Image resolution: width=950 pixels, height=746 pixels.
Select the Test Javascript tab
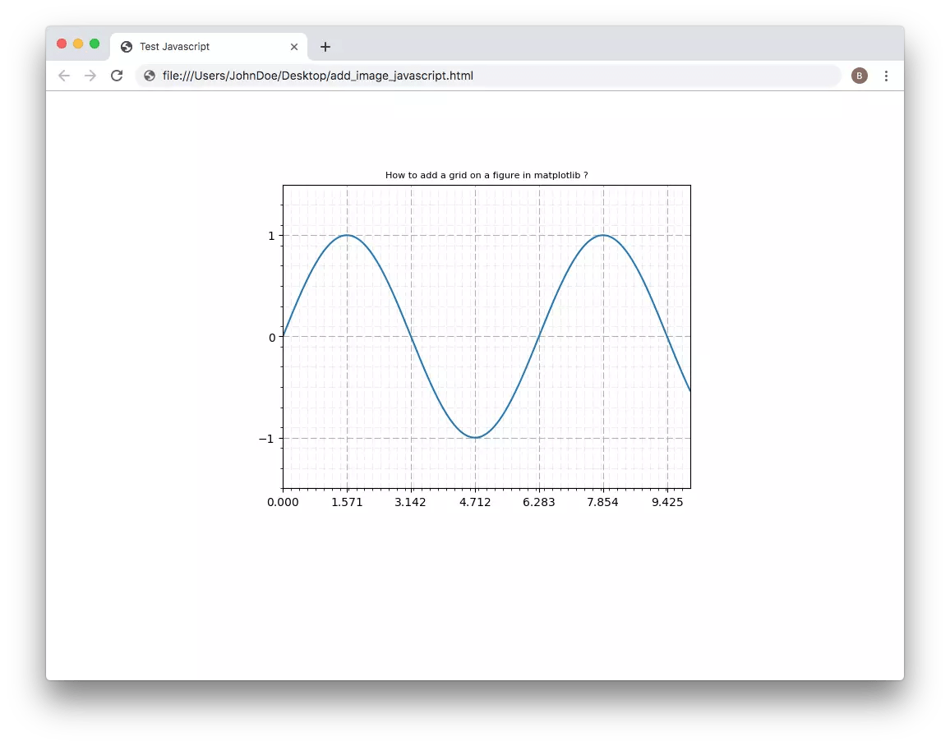(209, 47)
